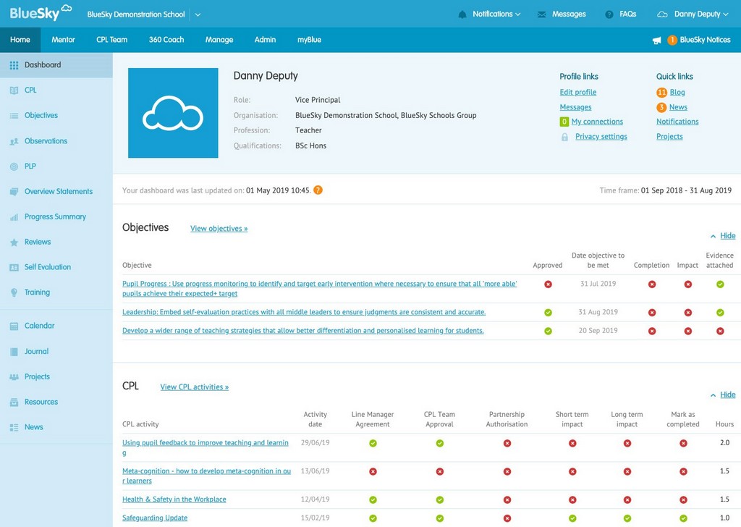Click the notifications bell icon
This screenshot has width=741, height=527.
click(x=462, y=14)
